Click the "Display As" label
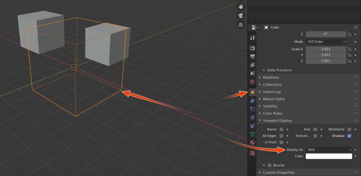The width and height of the screenshot is (361, 176). pos(295,150)
